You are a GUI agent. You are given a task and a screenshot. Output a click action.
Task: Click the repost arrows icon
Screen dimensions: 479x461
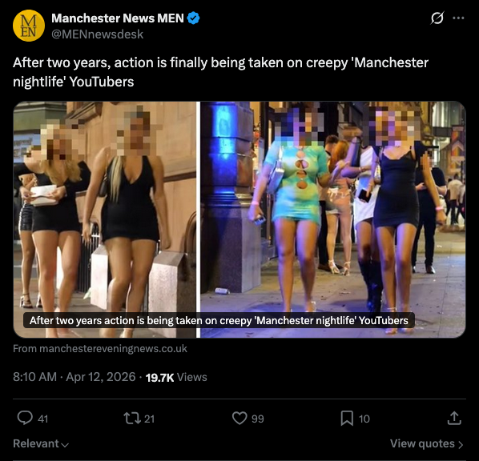tap(132, 419)
